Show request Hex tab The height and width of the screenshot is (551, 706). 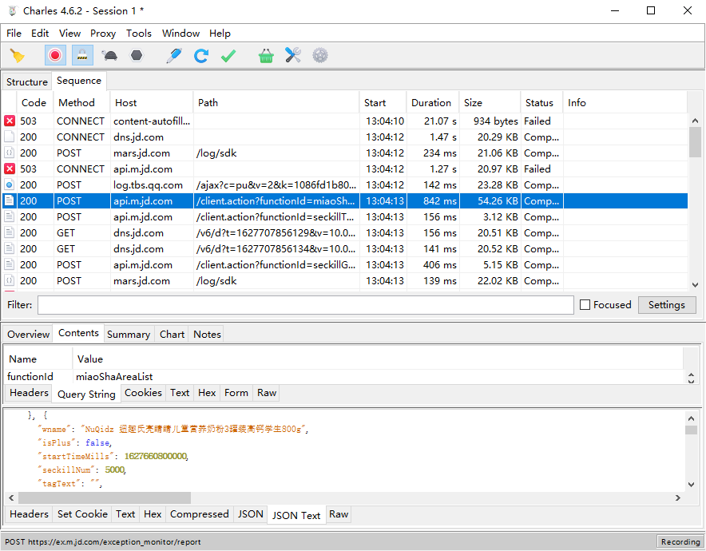[207, 393]
